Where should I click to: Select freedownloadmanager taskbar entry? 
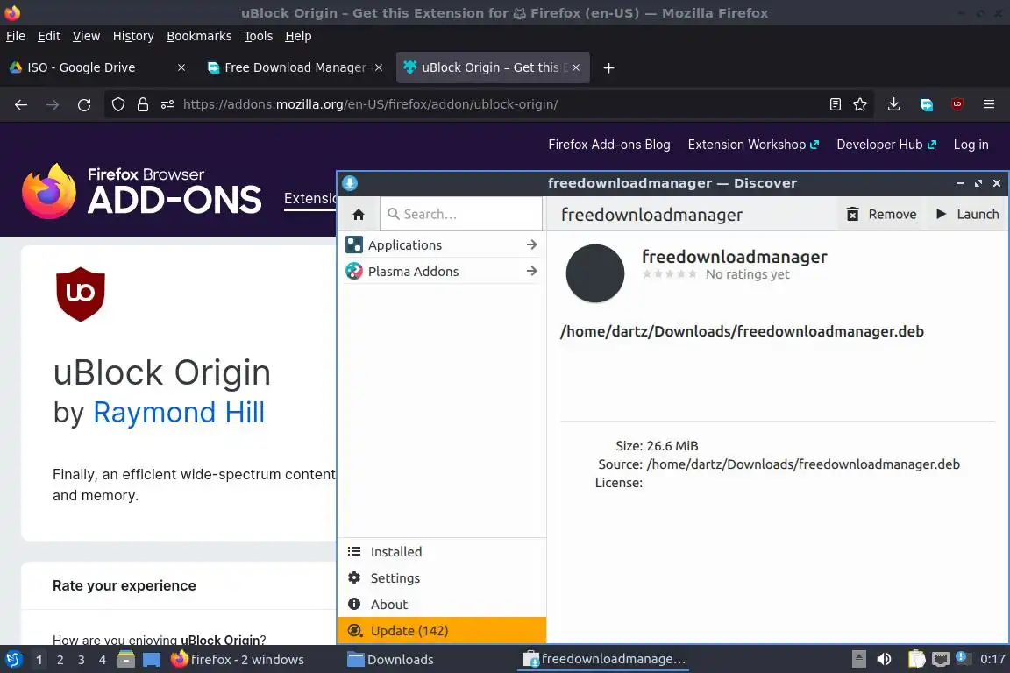coord(603,660)
